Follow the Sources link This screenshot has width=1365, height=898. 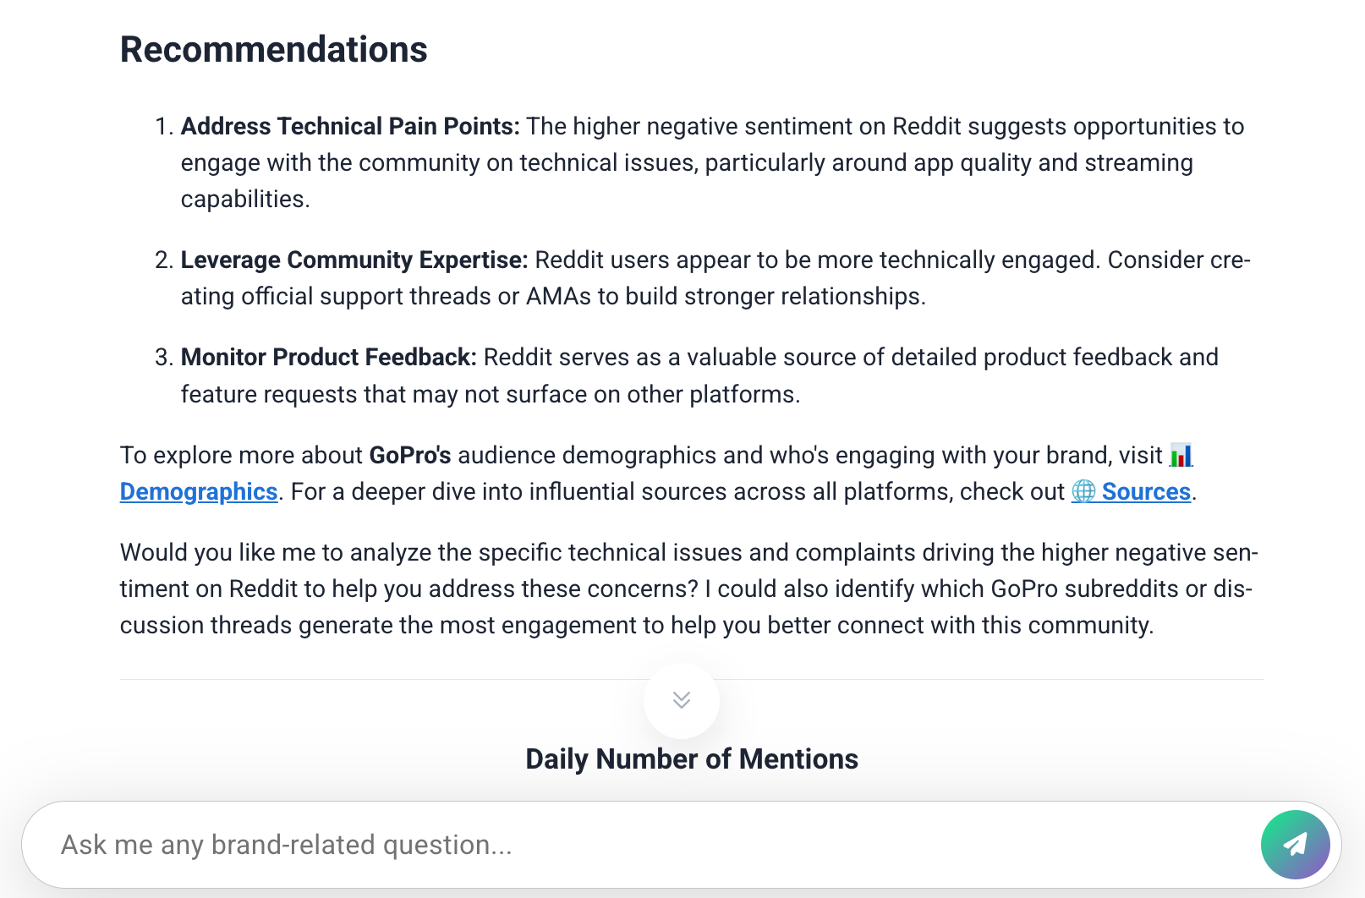click(x=1145, y=491)
